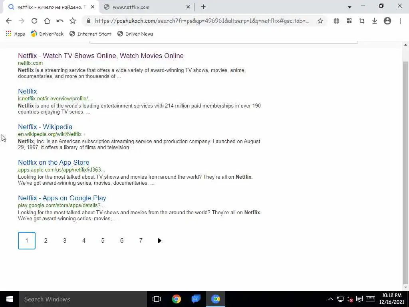Viewport: 409px width, 307px height.
Task: Click the star icon left of the address bar
Action: [73, 21]
